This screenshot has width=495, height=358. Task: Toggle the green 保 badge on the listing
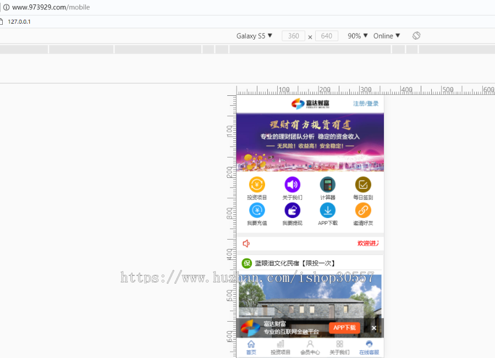point(246,263)
